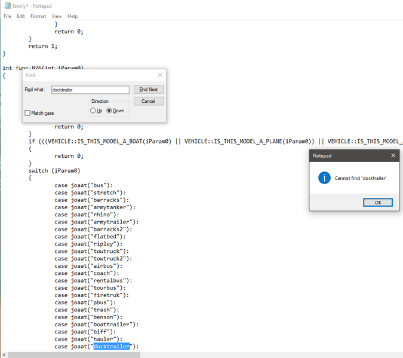Image resolution: width=403 pixels, height=358 pixels.
Task: Click OK in the Cannot find message
Action: point(378,203)
